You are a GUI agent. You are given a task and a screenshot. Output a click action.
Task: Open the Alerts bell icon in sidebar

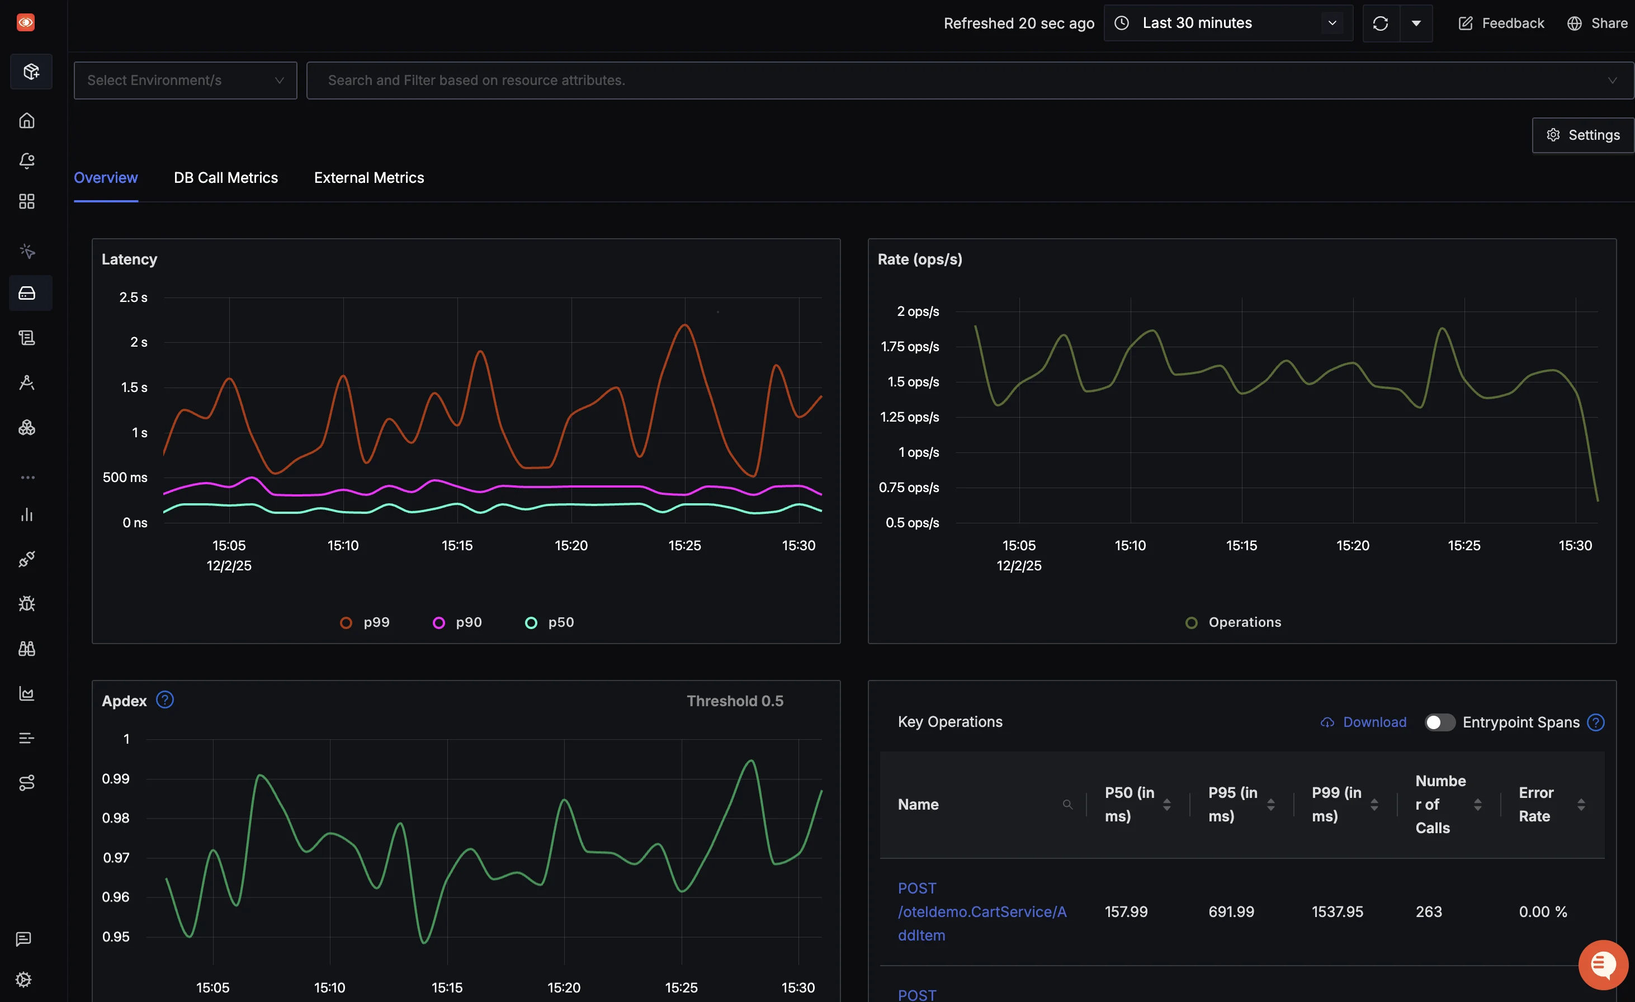click(26, 160)
